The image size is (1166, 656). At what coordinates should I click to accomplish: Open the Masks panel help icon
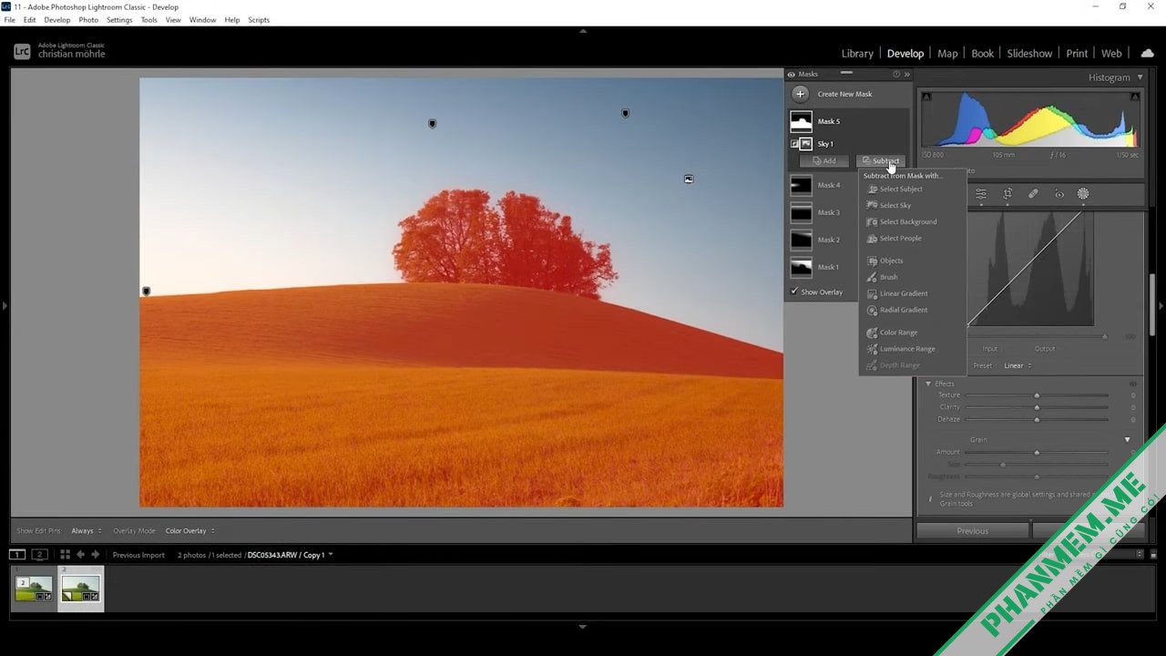pyautogui.click(x=896, y=75)
